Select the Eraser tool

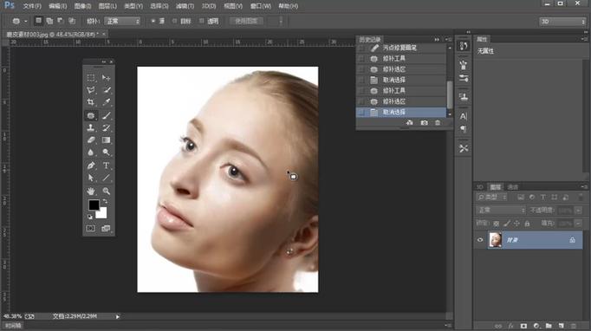pos(91,140)
